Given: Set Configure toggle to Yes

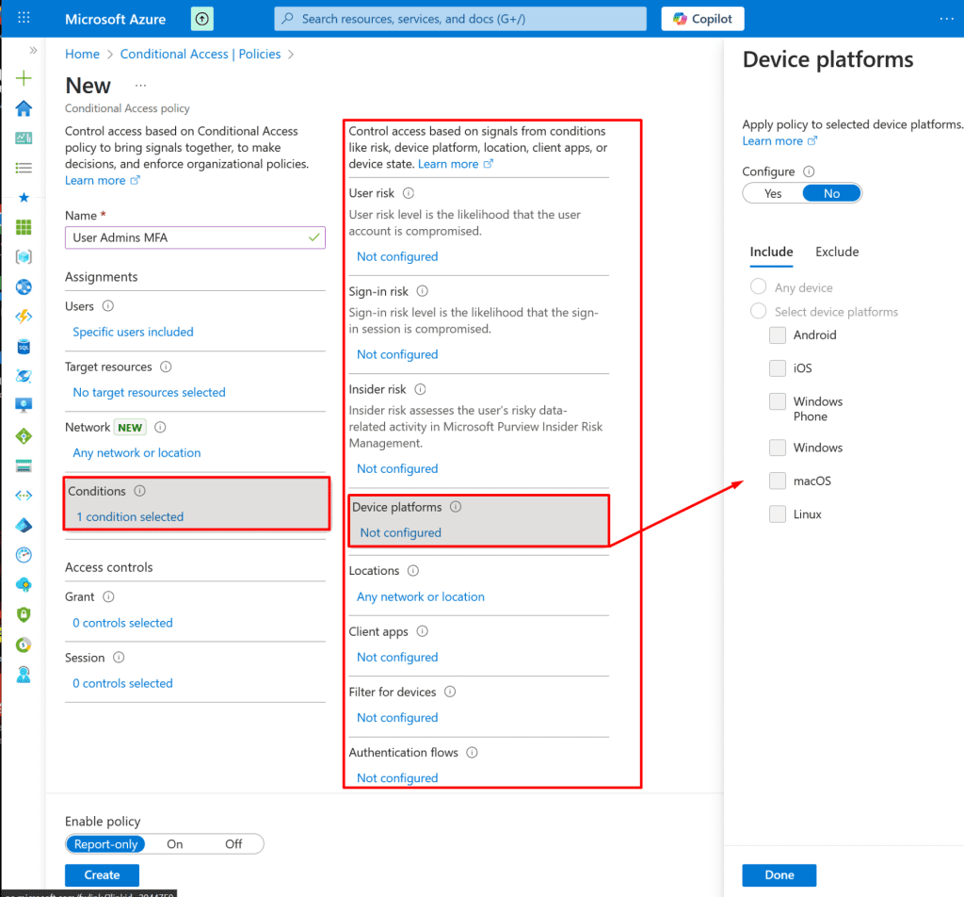Looking at the screenshot, I should tap(773, 193).
